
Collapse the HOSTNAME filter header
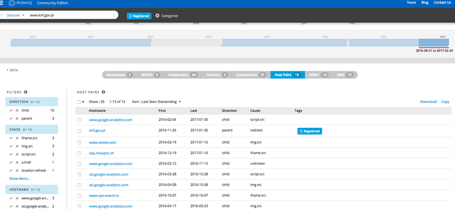[31, 190]
